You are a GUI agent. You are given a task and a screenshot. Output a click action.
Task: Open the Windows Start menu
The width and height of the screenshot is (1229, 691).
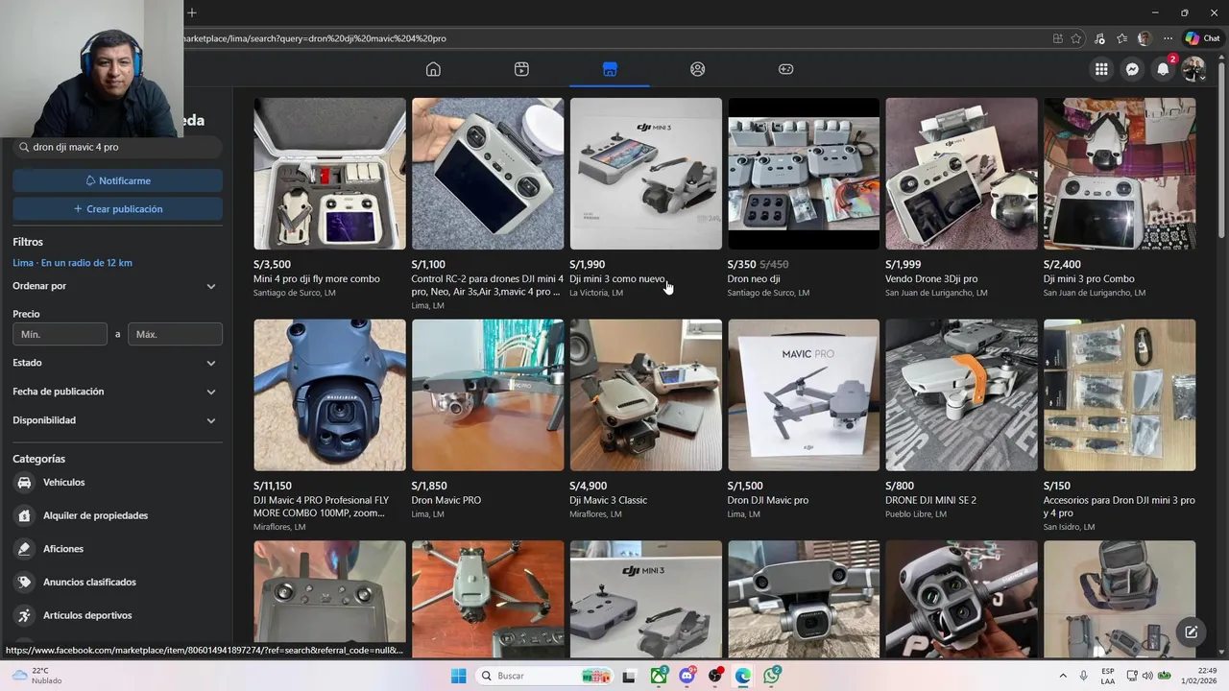pos(459,676)
